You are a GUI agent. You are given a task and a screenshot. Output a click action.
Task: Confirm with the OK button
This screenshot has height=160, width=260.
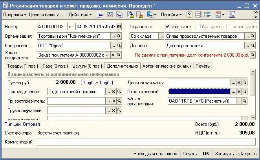[x=206, y=154]
